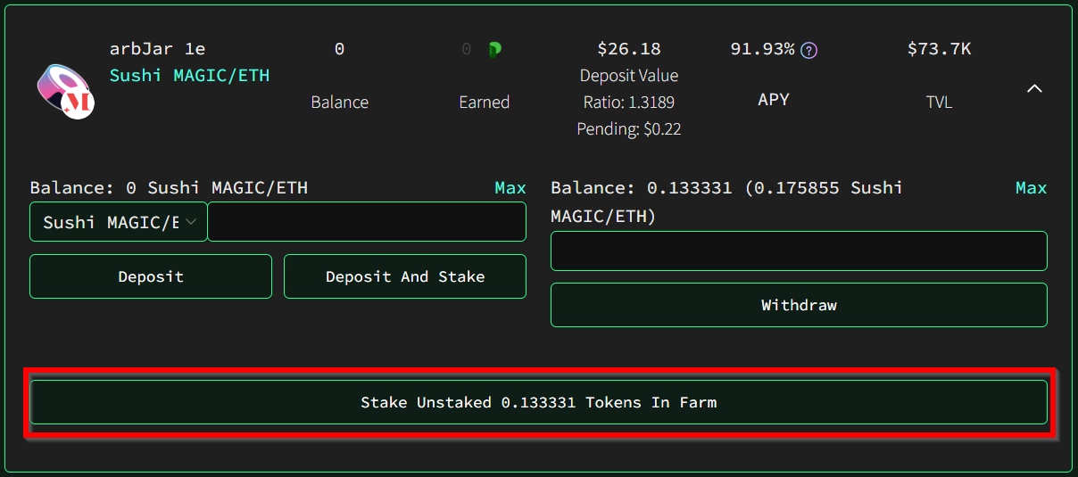Viewport: 1078px width, 477px height.
Task: Click Max above the deposit input
Action: tap(510, 188)
